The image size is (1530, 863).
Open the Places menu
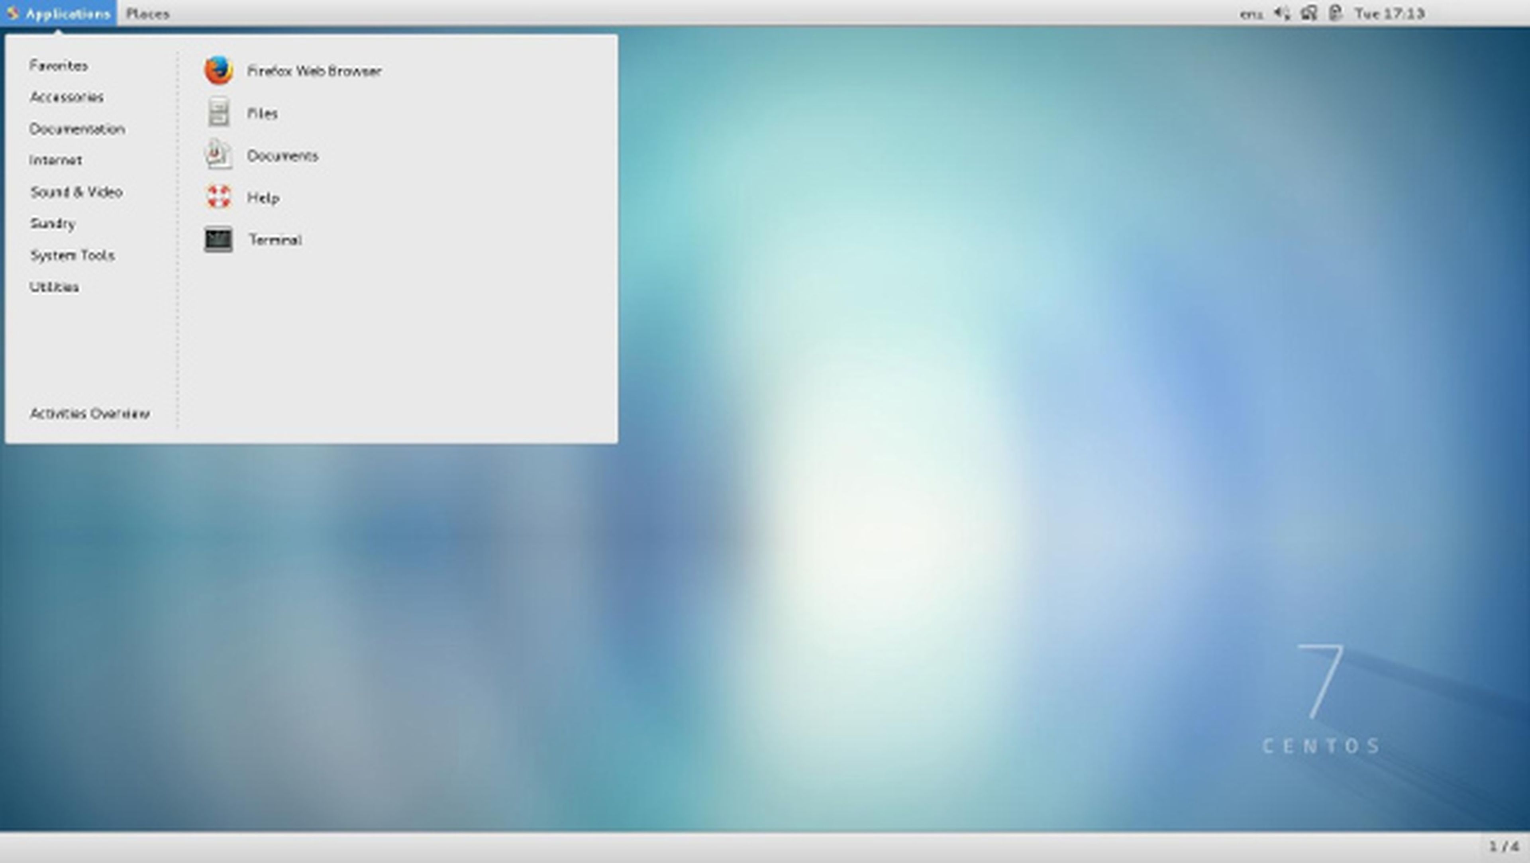point(147,14)
